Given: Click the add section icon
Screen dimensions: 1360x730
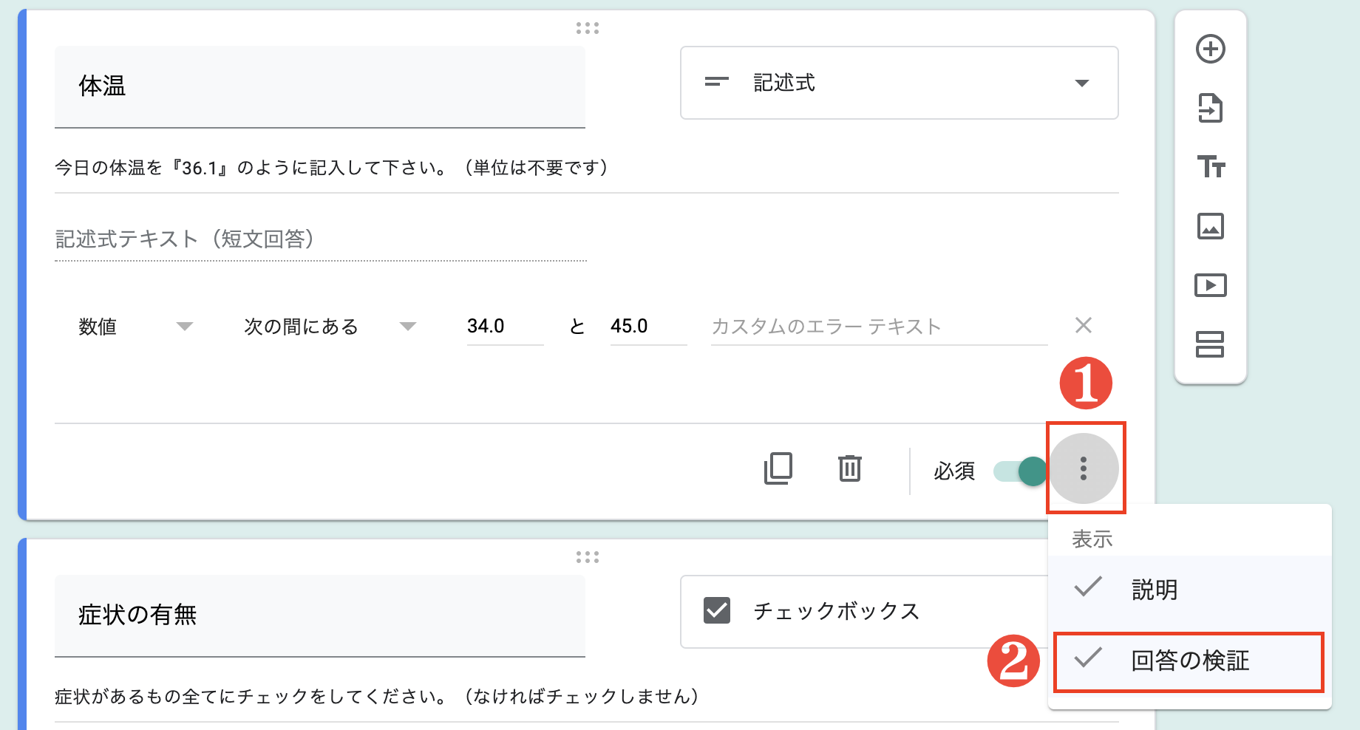Looking at the screenshot, I should pyautogui.click(x=1210, y=344).
